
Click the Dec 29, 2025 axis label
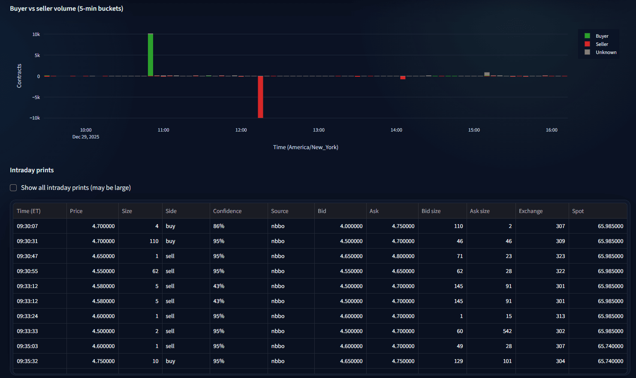pyautogui.click(x=85, y=136)
